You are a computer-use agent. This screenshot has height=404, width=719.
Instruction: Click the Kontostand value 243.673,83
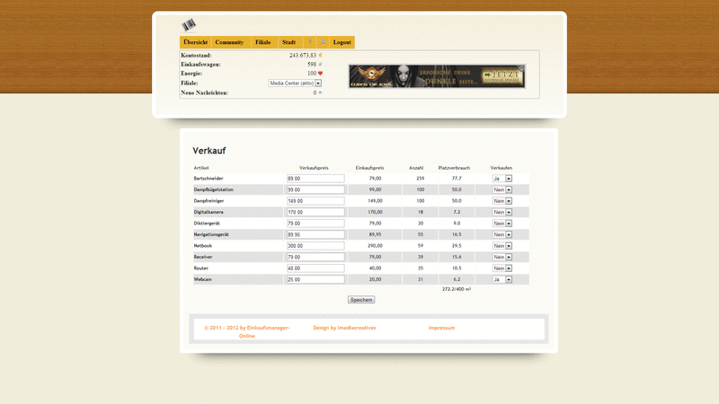pos(303,55)
